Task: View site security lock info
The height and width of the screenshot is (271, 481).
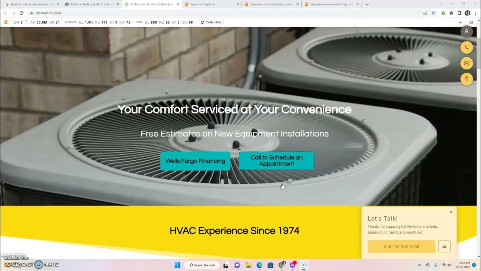Action: tap(32, 13)
